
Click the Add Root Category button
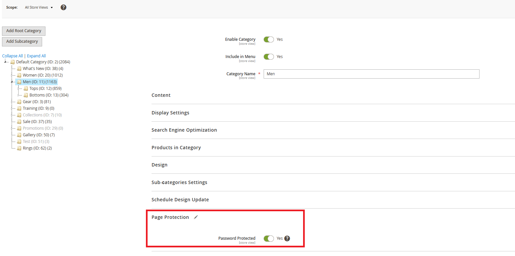point(24,31)
